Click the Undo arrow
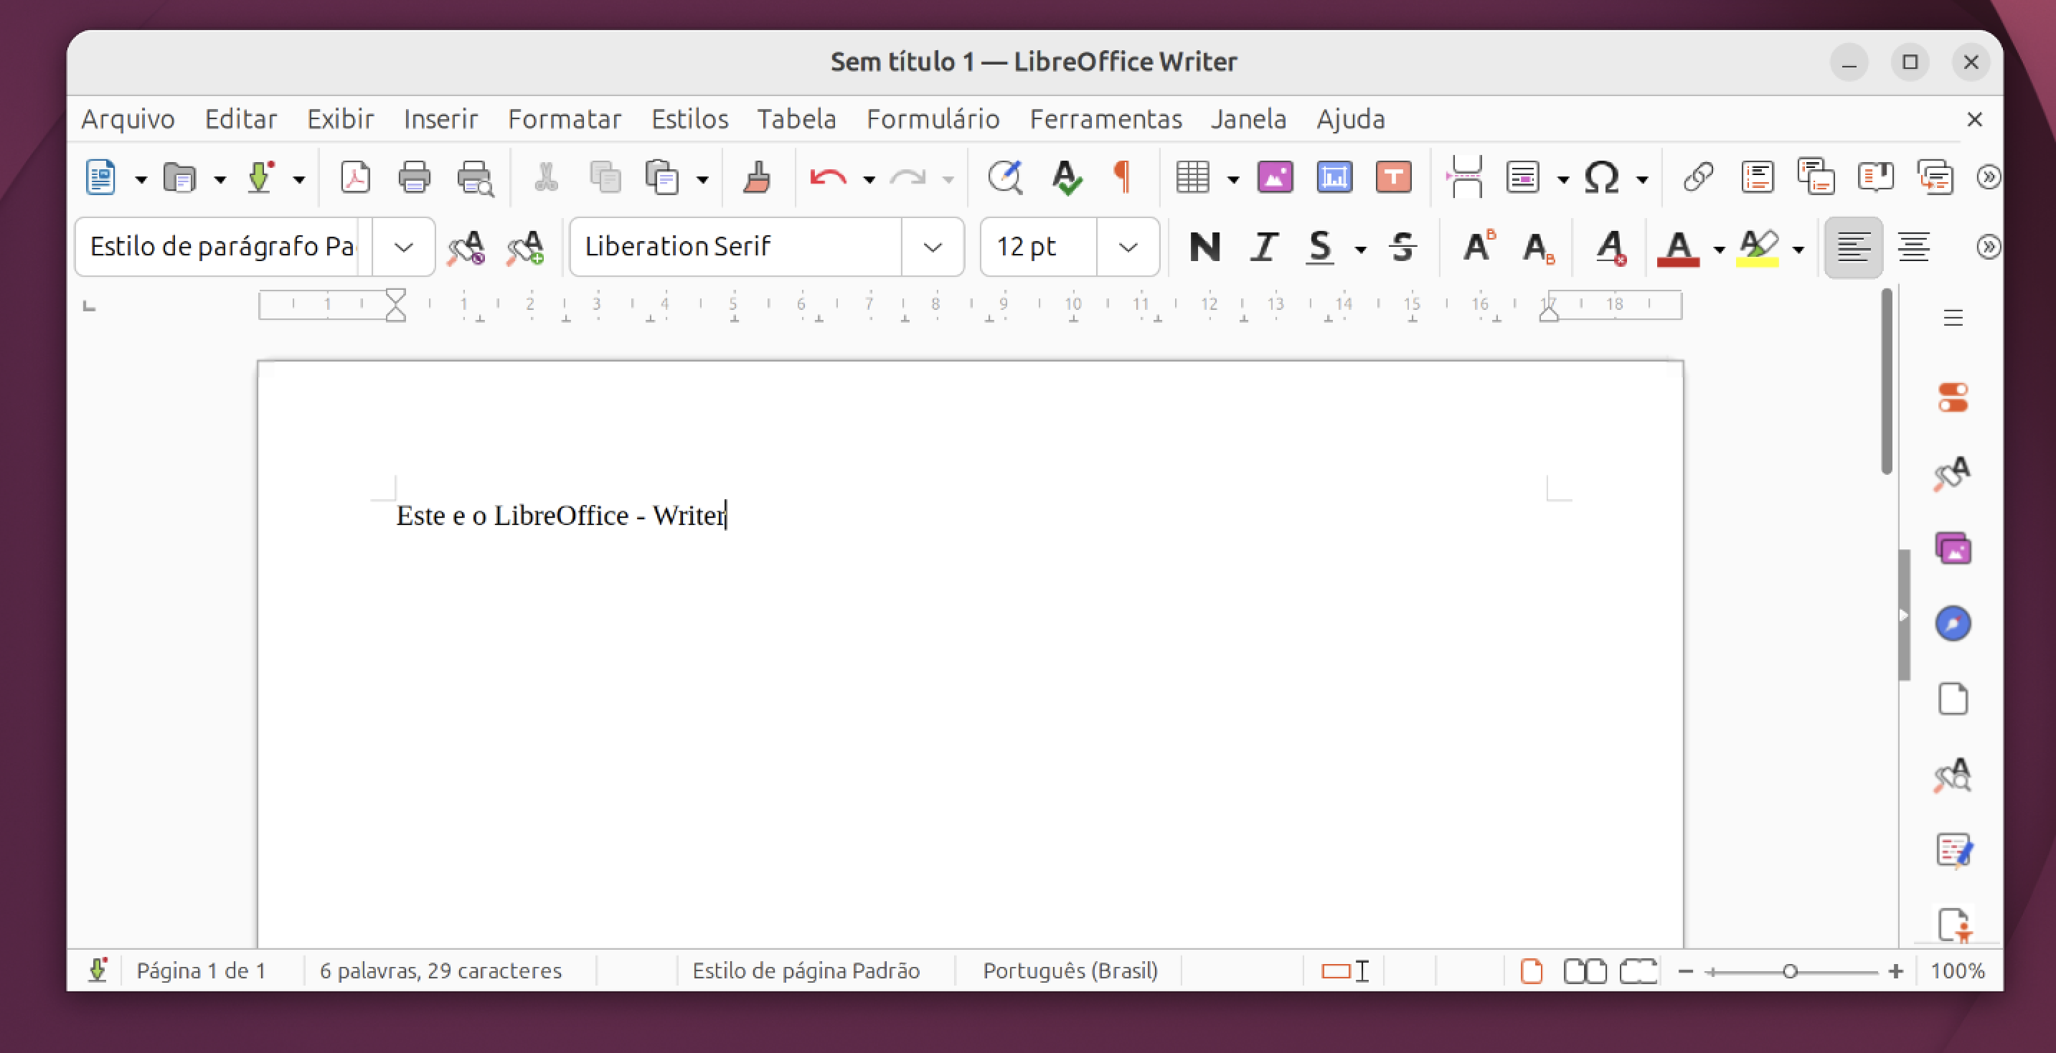The height and width of the screenshot is (1053, 2056). pyautogui.click(x=828, y=177)
